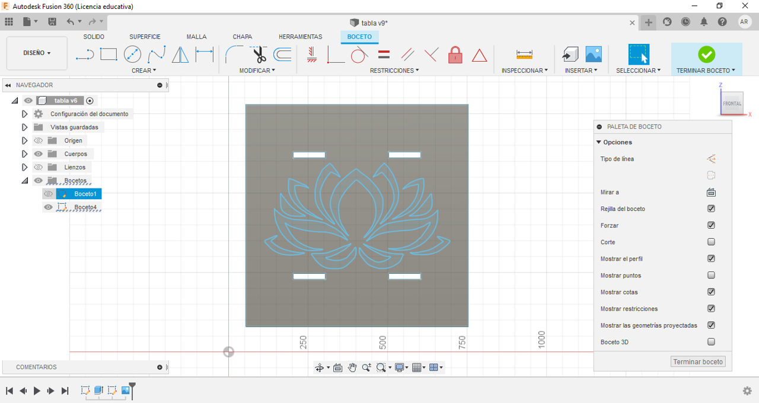Image resolution: width=759 pixels, height=403 pixels.
Task: Open the DISEÑO workspace dropdown
Action: click(37, 53)
